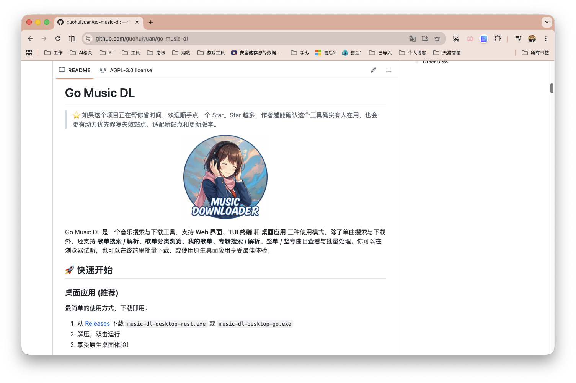Reload the current GitHub page
This screenshot has height=383, width=576.
coord(58,39)
